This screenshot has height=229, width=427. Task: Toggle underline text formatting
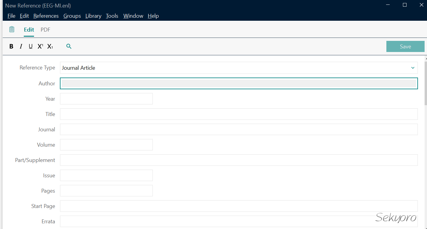30,46
